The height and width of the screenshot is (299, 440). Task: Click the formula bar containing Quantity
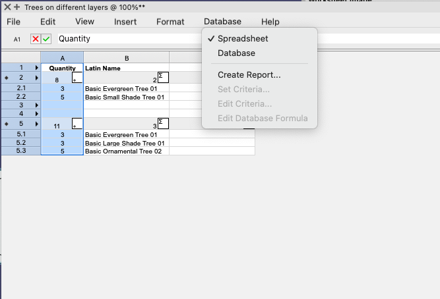pyautogui.click(x=125, y=40)
